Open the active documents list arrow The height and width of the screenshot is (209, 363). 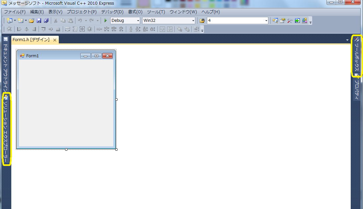pyautogui.click(x=347, y=40)
